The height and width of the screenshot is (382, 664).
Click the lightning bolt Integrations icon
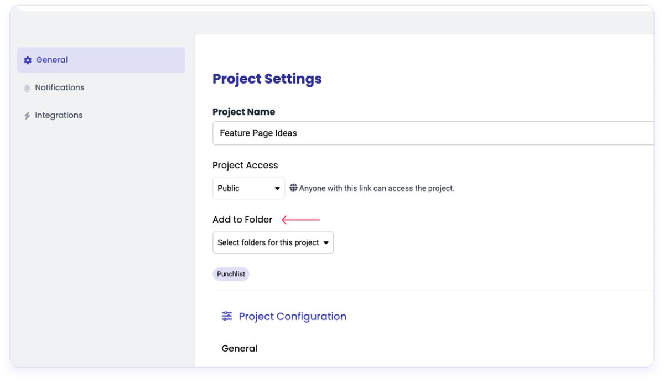[x=27, y=116]
